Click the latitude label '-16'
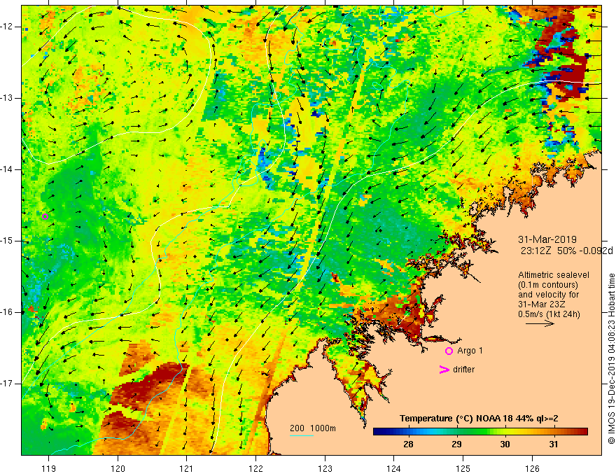 (x=8, y=312)
